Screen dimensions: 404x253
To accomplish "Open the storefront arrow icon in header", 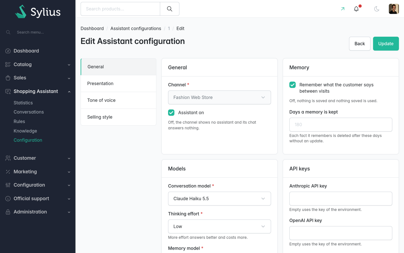I will (343, 9).
